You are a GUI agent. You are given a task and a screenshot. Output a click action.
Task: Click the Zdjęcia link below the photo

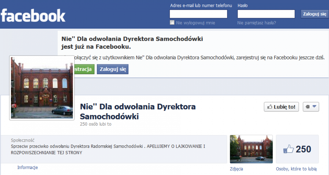[236, 169]
